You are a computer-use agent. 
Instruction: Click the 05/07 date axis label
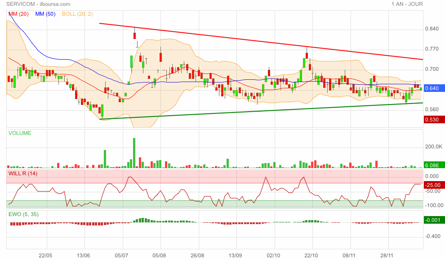coord(121,256)
